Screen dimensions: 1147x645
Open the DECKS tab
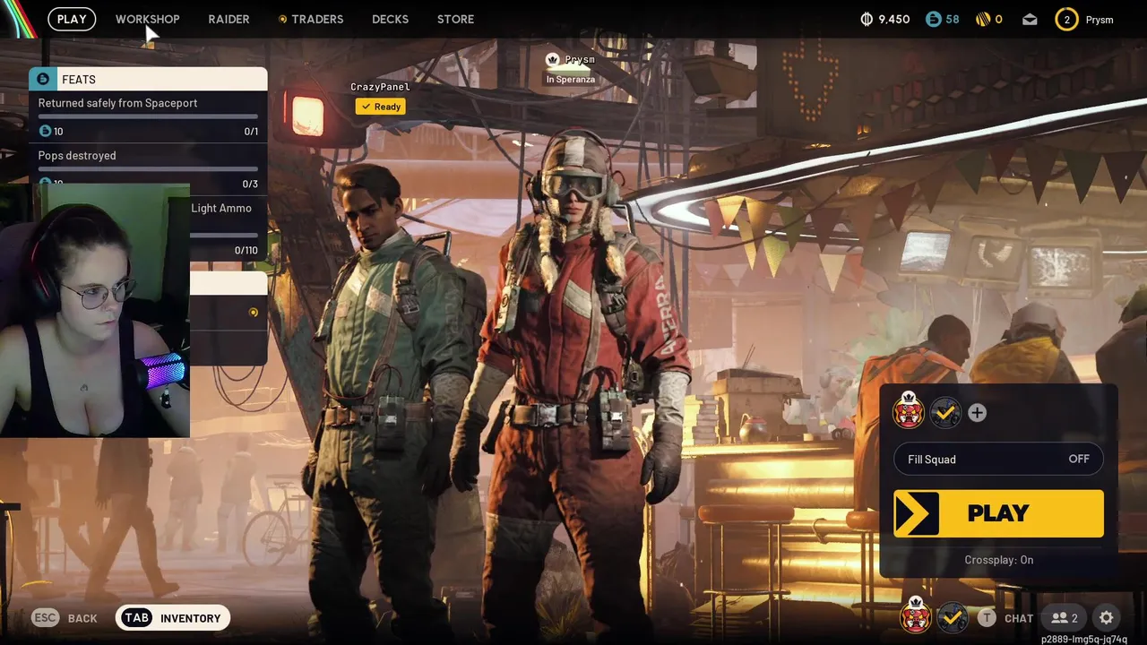[390, 19]
